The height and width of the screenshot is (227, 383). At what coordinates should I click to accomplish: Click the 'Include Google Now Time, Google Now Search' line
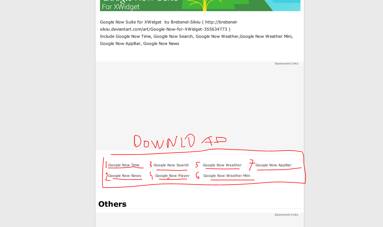[x=196, y=36]
